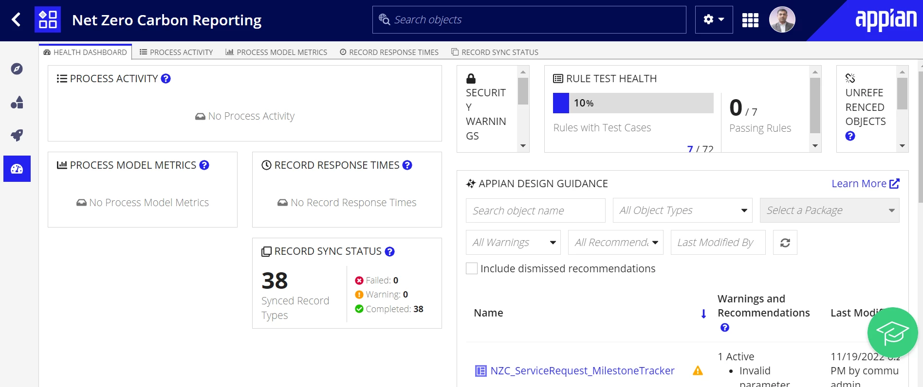
Task: Switch to the Health Dashboard tab
Action: pos(85,53)
